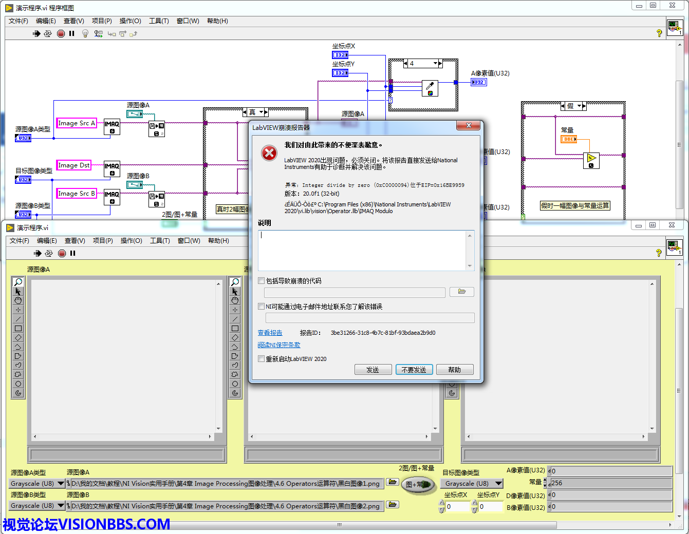Select Line tool in 源图像A palette

click(18, 319)
